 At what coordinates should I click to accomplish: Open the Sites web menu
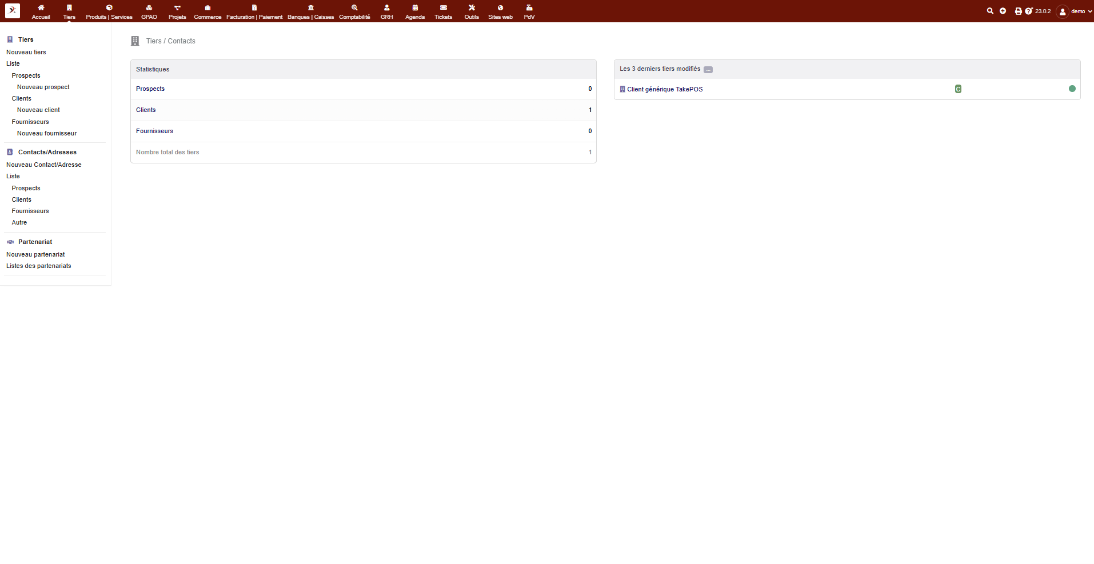click(500, 11)
